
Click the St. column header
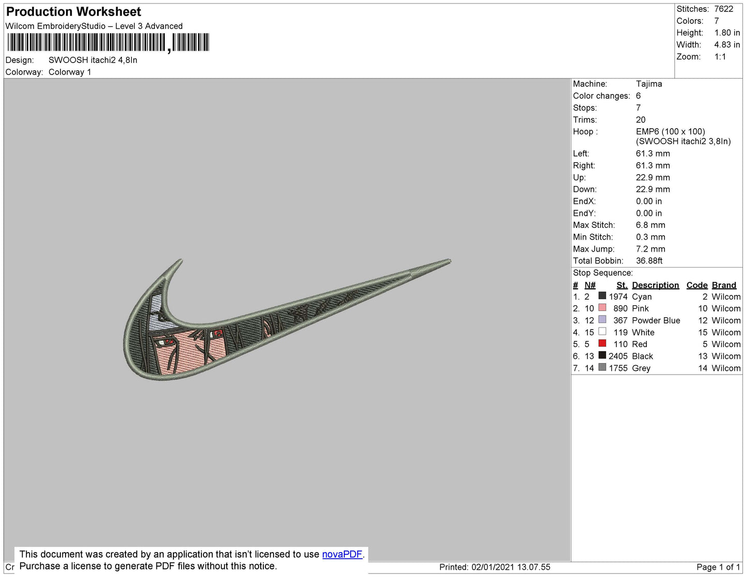(x=622, y=285)
